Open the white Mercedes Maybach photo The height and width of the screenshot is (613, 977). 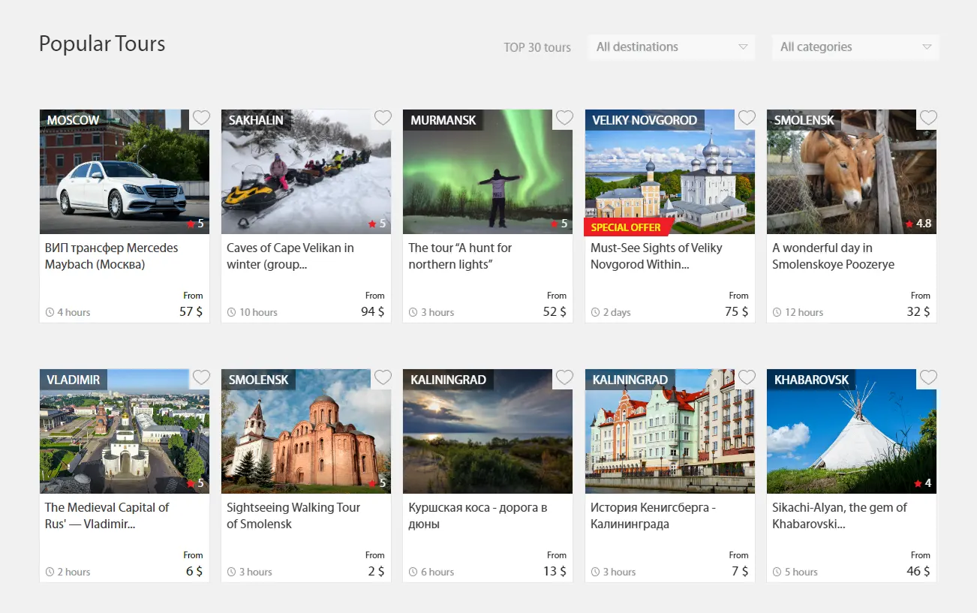click(x=125, y=172)
